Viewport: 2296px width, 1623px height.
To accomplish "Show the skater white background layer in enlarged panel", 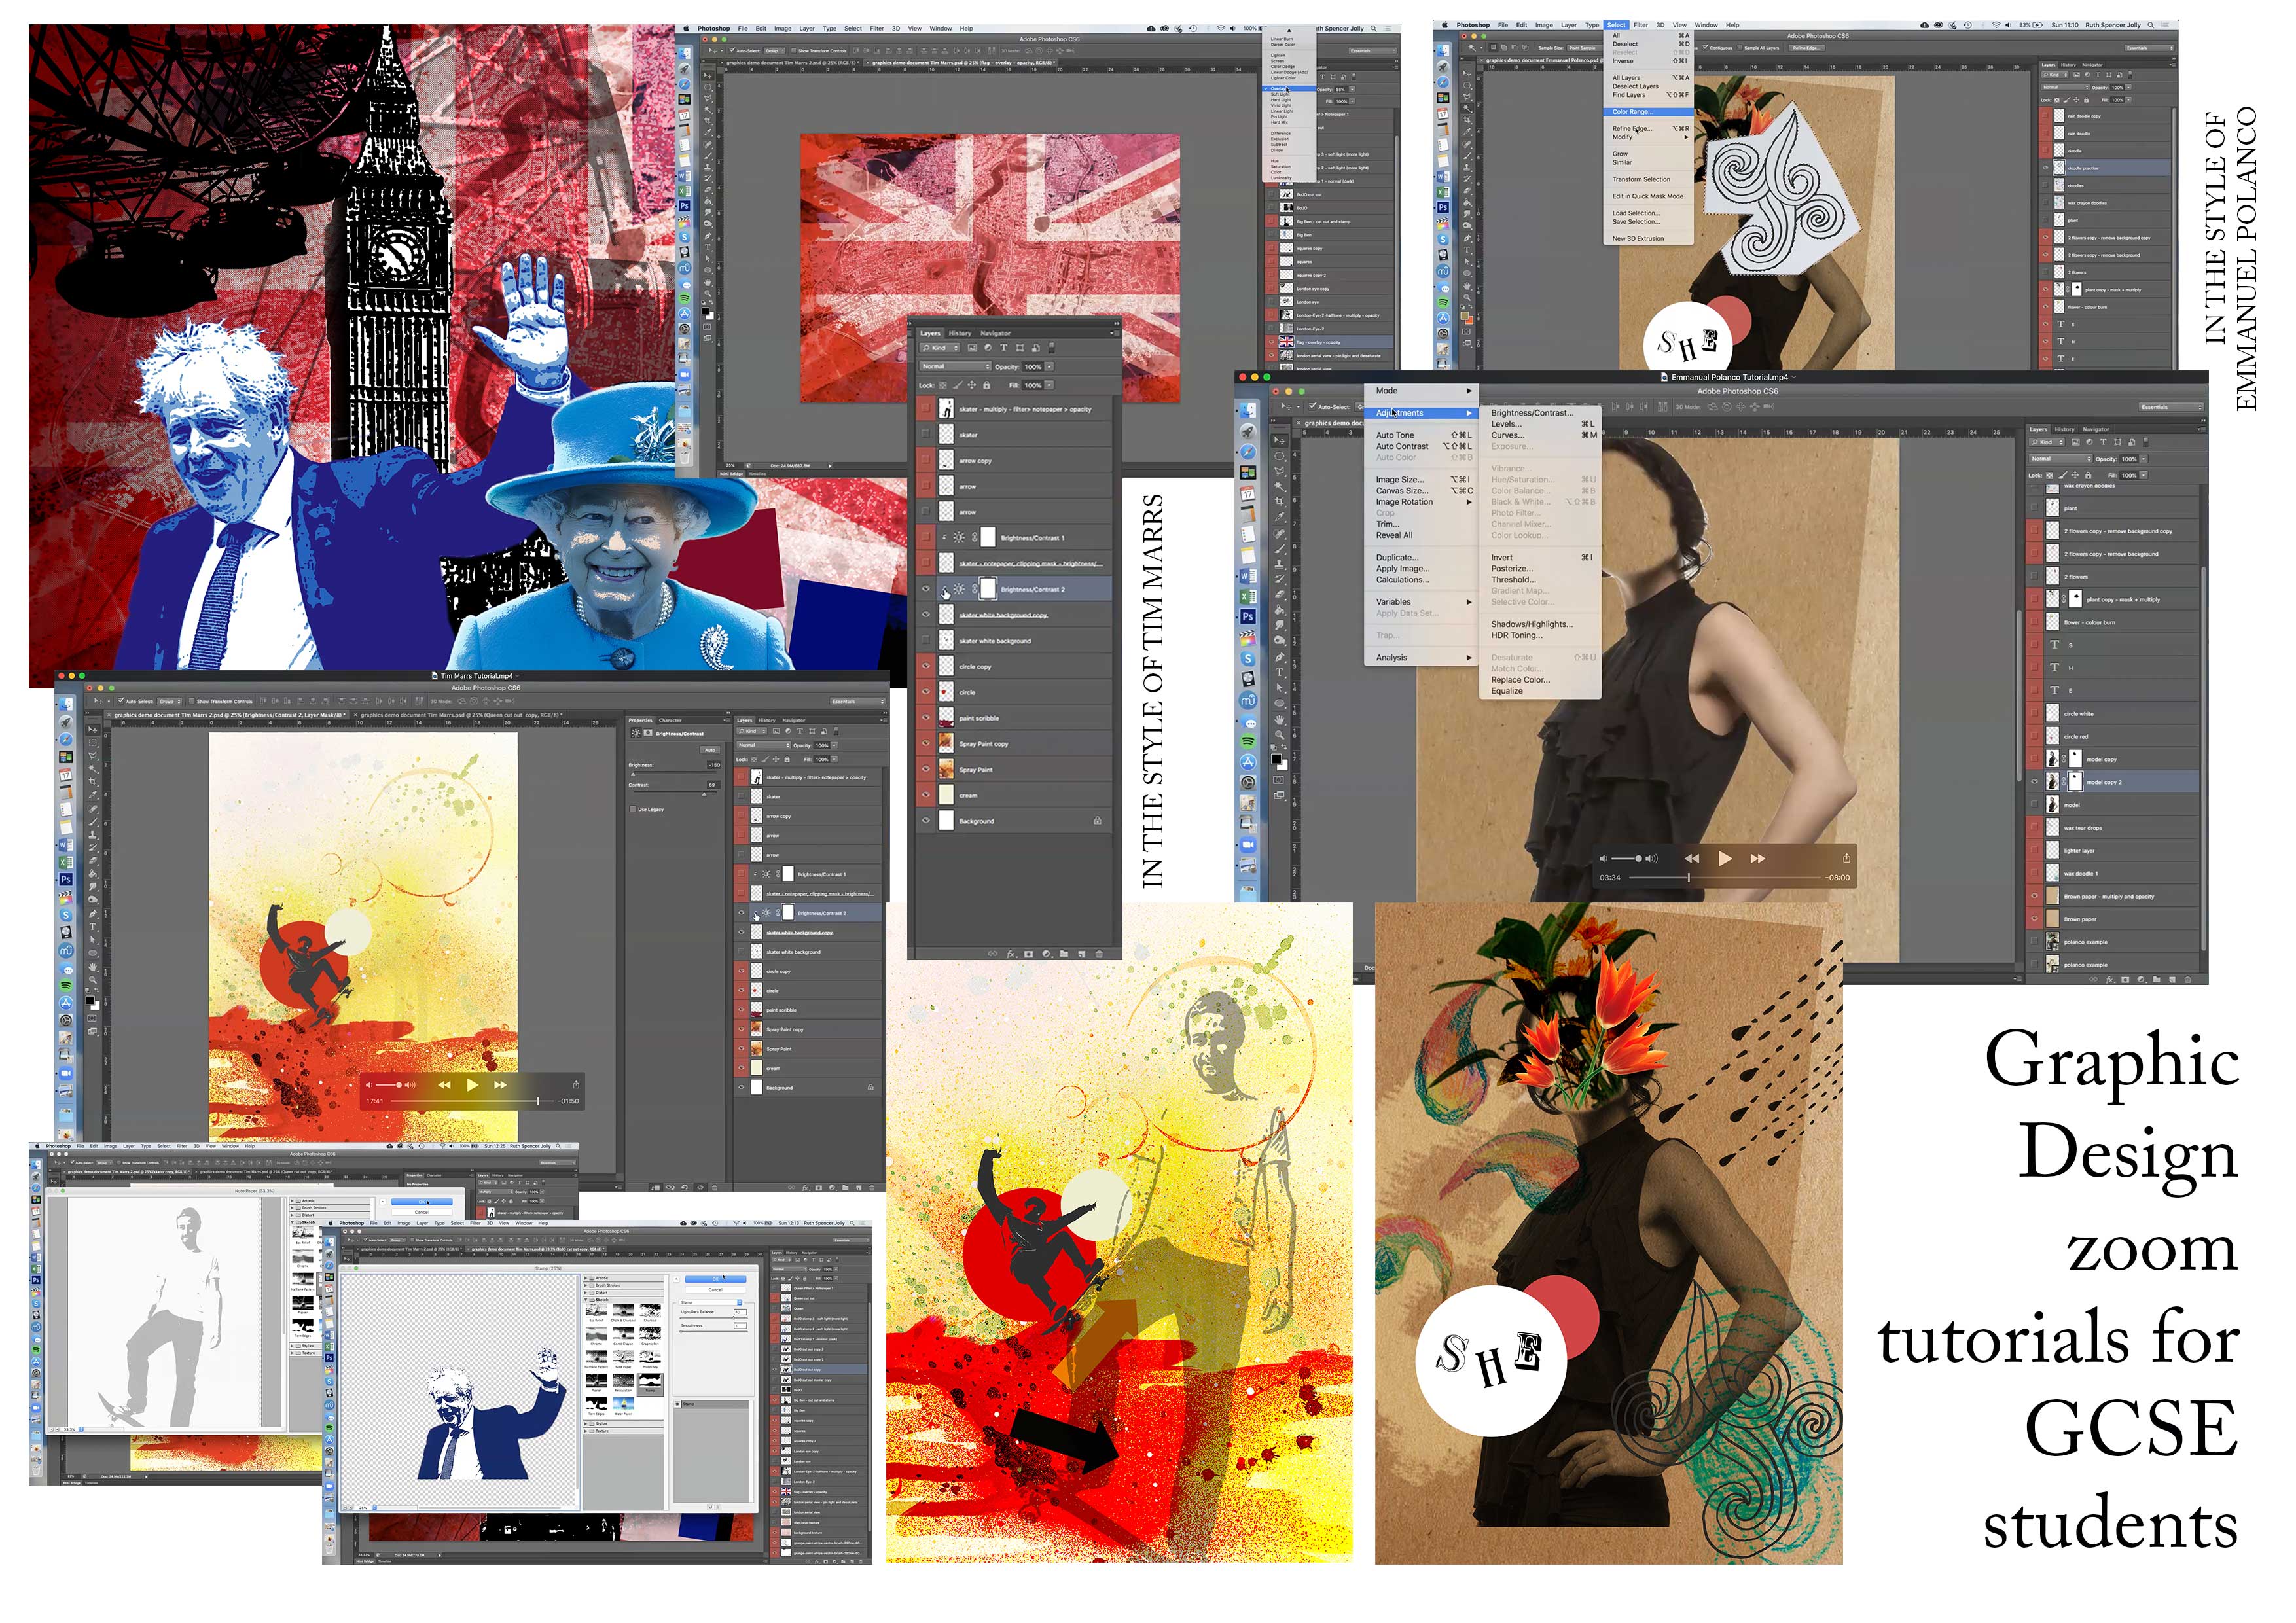I will coord(925,641).
